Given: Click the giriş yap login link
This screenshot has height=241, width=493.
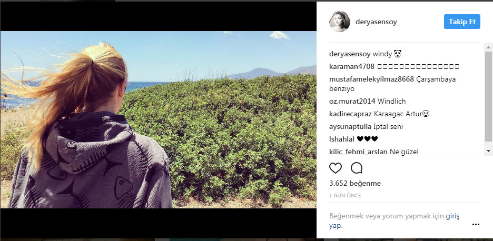Looking at the screenshot, I should [395, 221].
